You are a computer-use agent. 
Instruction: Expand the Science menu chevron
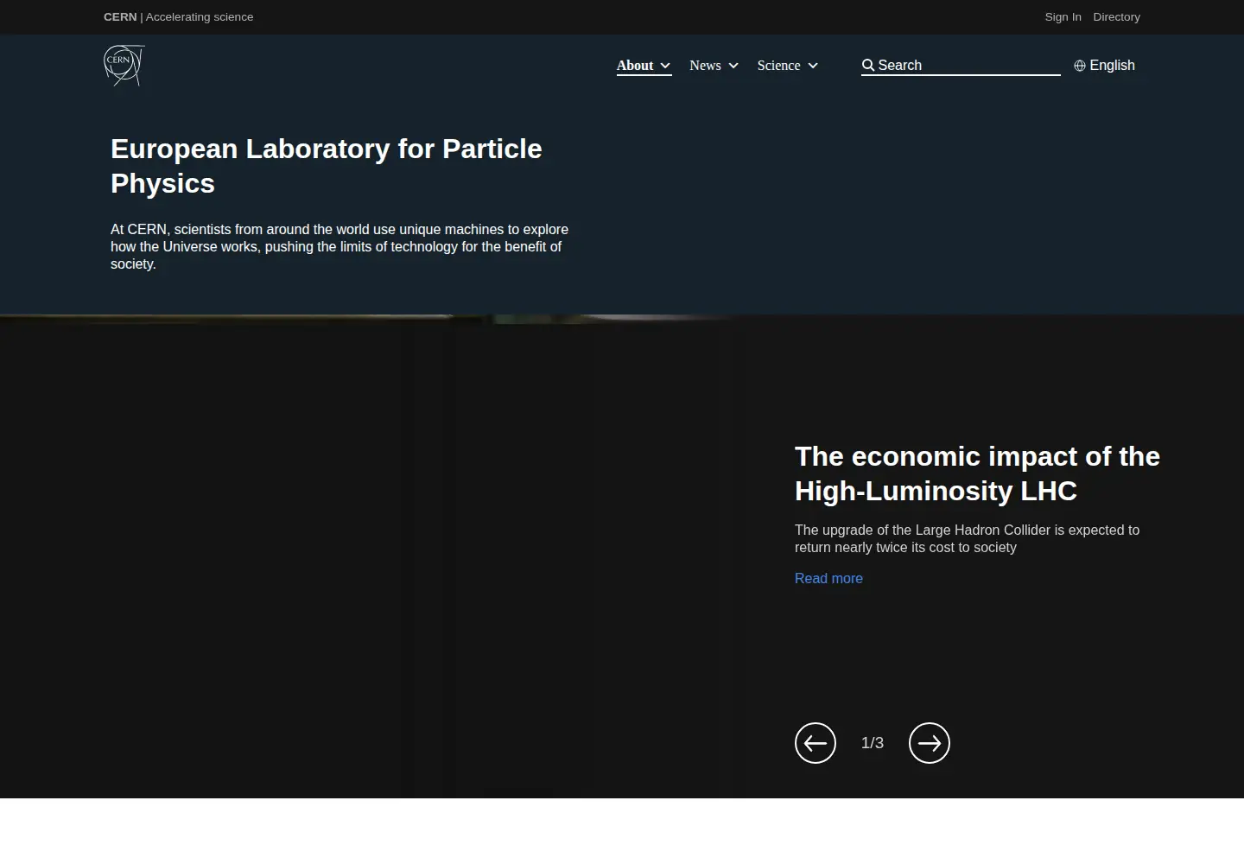(x=813, y=66)
